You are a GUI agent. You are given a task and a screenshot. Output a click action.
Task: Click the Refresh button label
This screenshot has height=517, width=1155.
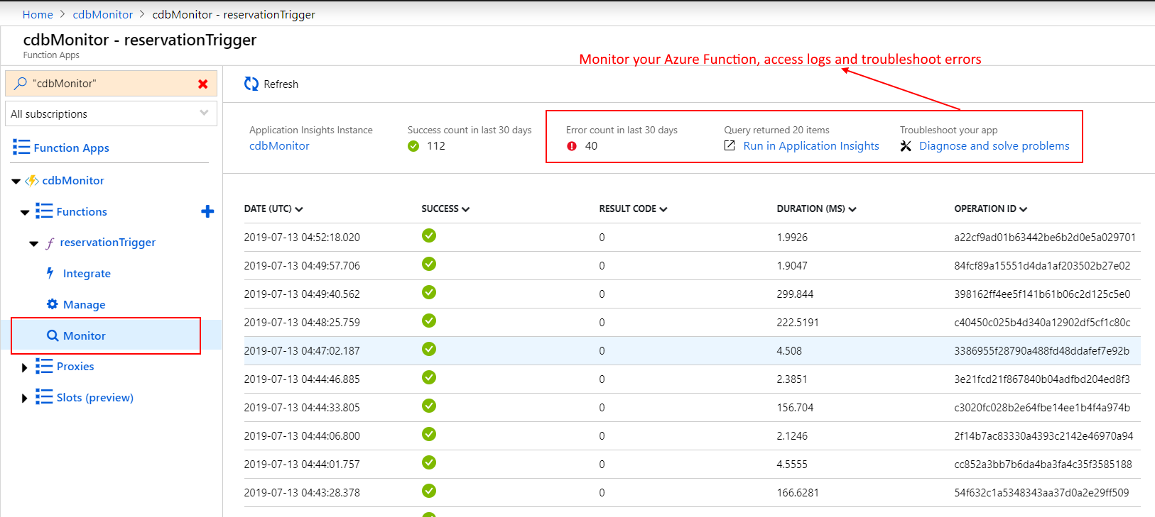[281, 84]
